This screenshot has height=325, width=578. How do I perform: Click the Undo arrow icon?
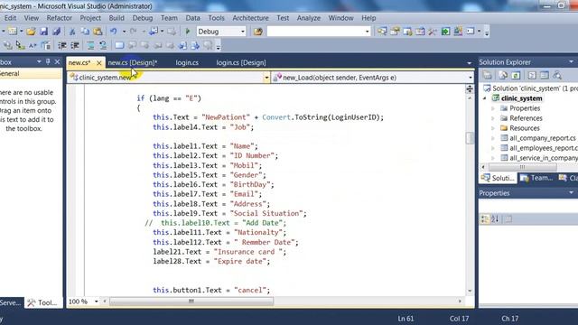click(114, 32)
